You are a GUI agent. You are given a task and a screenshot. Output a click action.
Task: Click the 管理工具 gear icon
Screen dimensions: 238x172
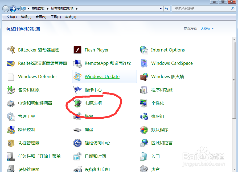pyautogui.click(x=11, y=117)
